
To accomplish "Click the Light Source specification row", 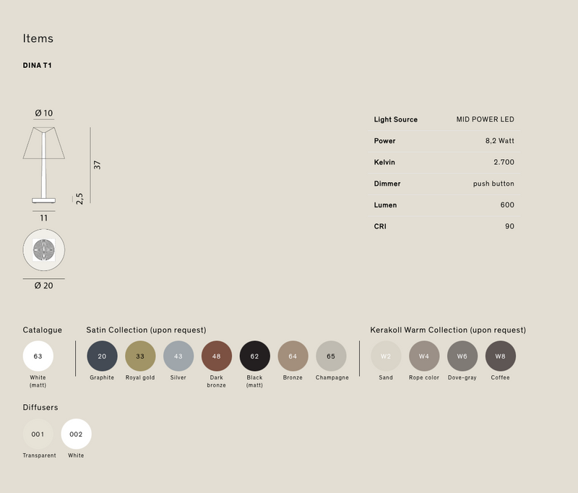I will [444, 120].
